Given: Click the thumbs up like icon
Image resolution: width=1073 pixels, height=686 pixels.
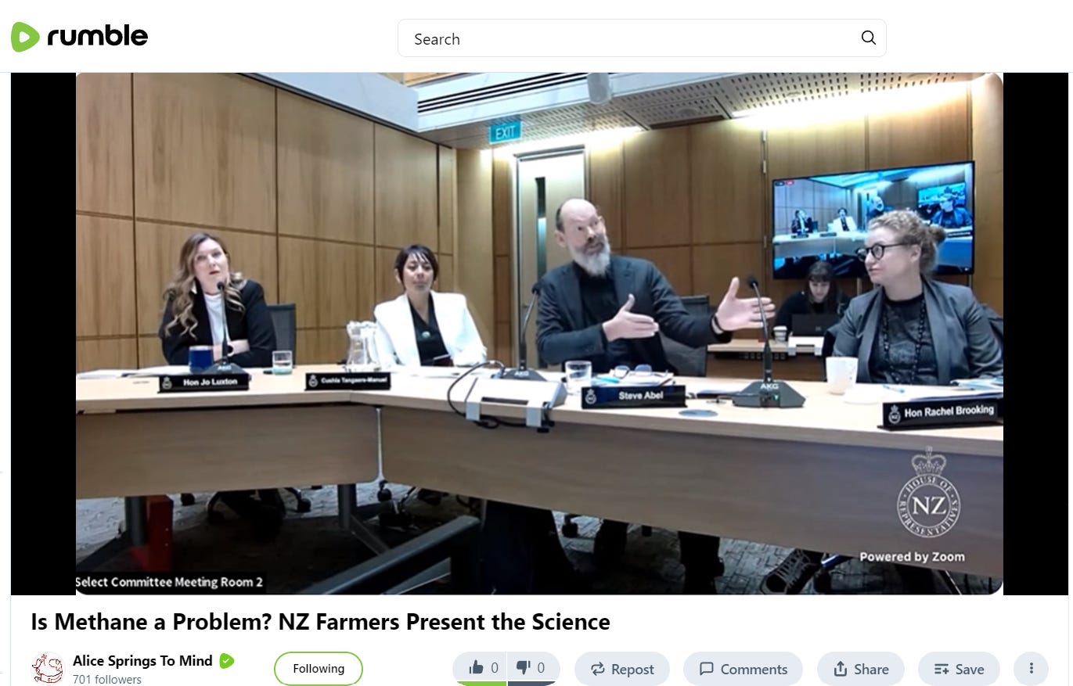Looking at the screenshot, I should [476, 667].
